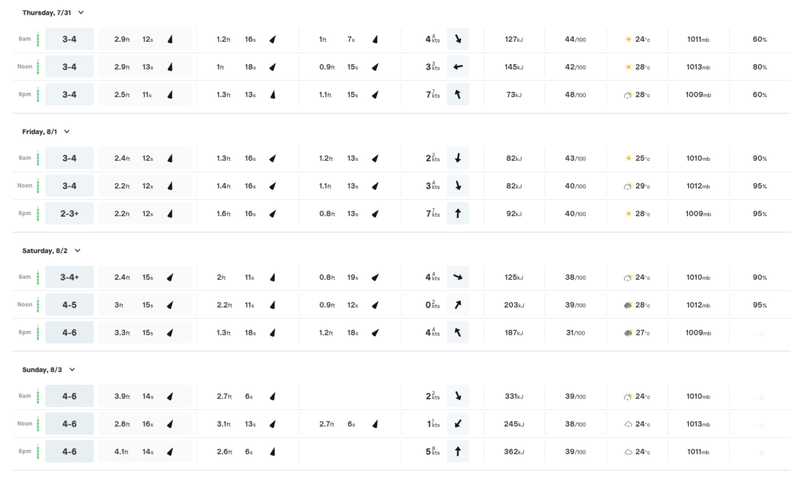The height and width of the screenshot is (478, 811).
Task: Click Thursday 6am green rating bar
Action: click(x=38, y=39)
